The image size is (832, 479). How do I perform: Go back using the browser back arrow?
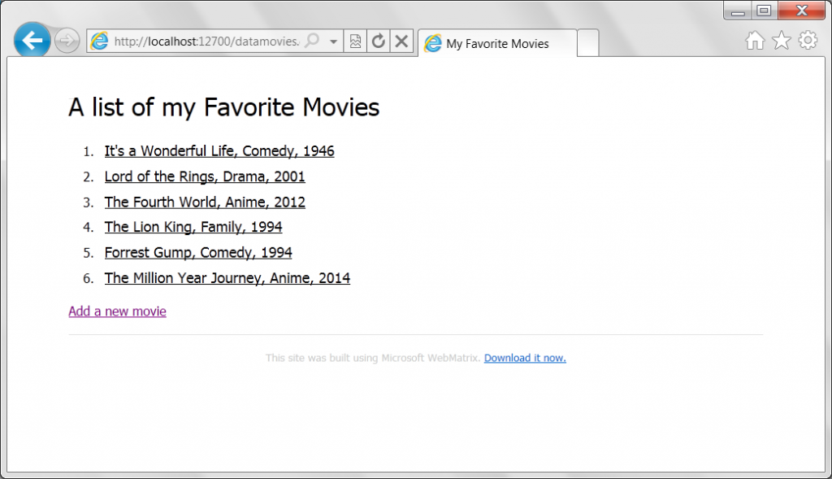32,41
